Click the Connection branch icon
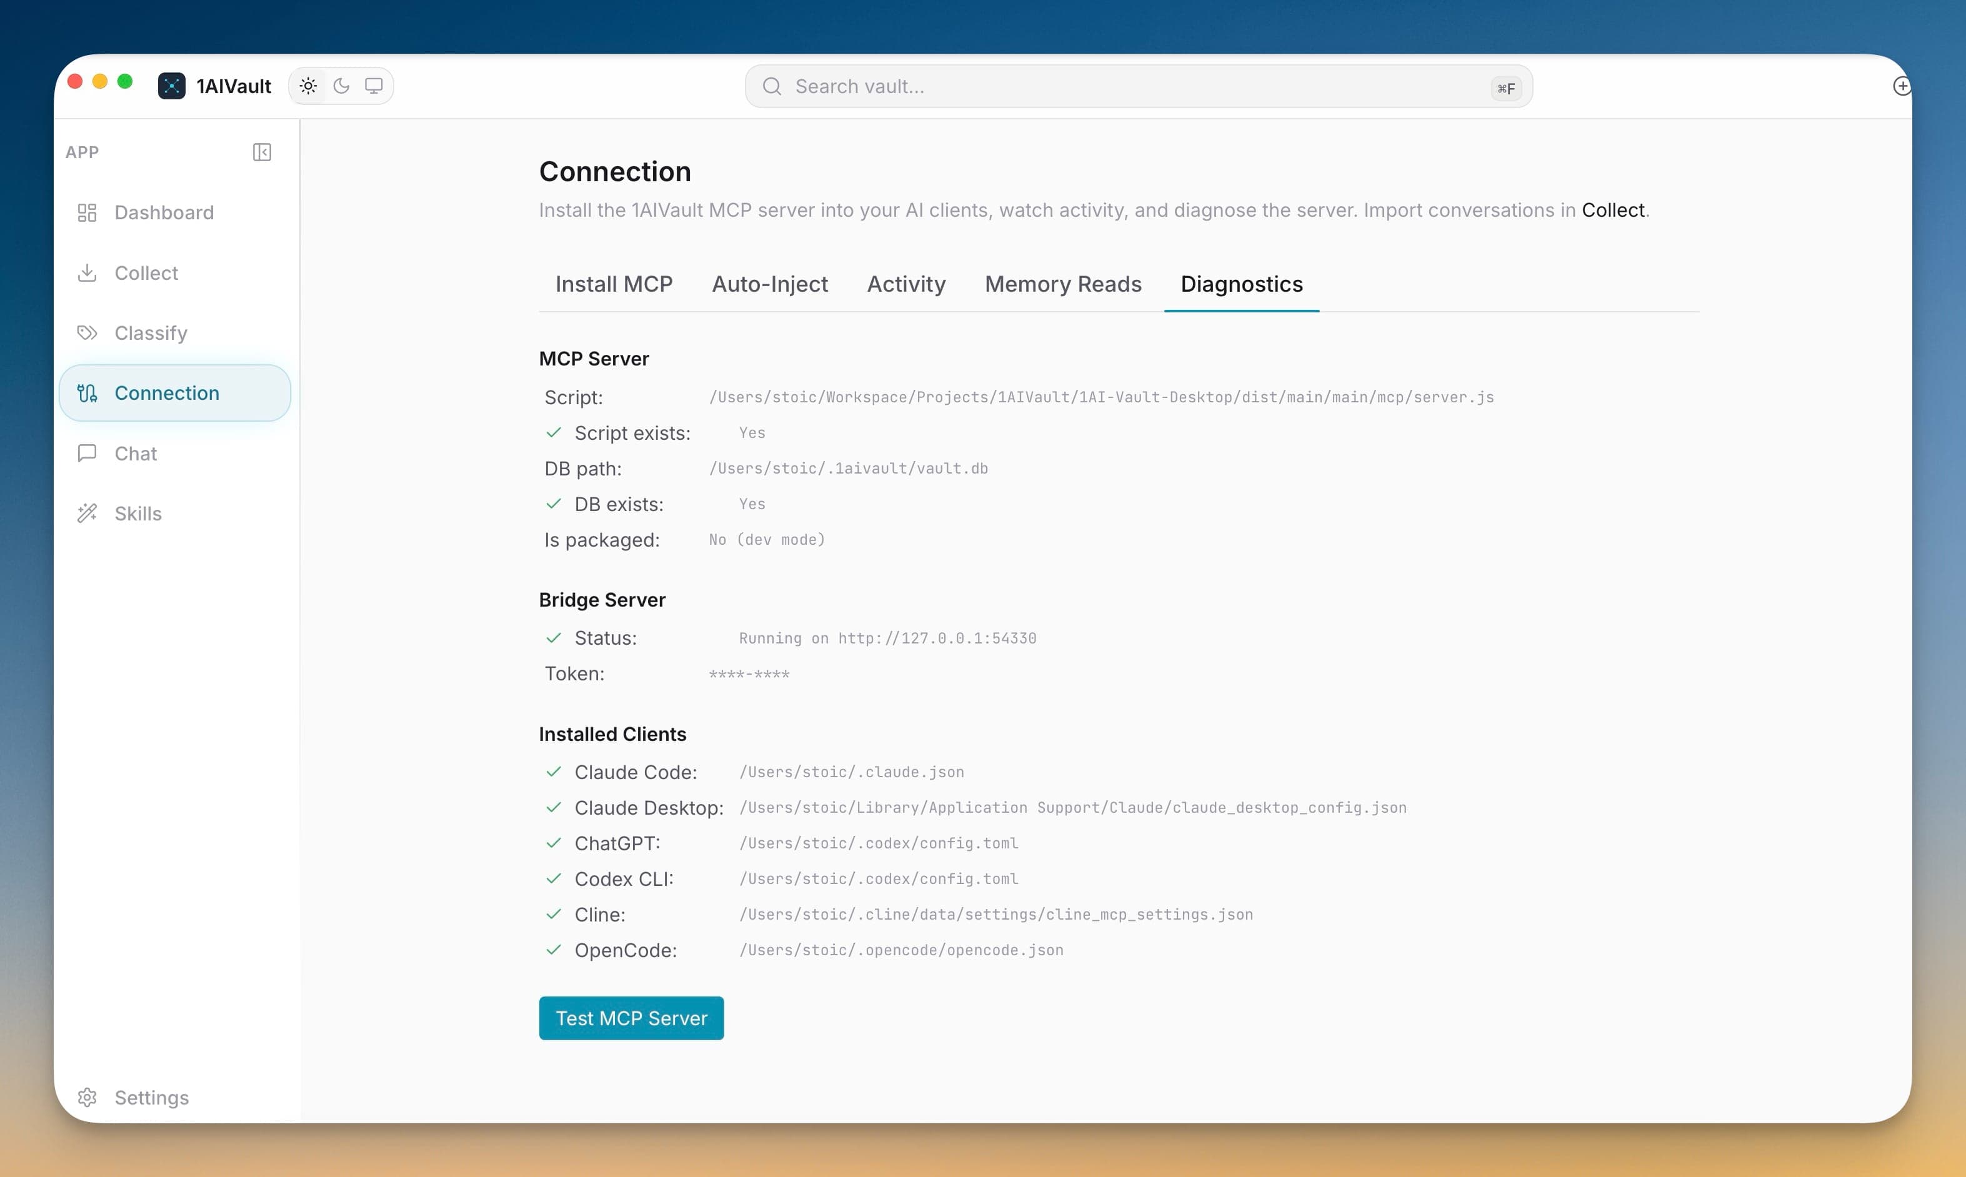 87,394
